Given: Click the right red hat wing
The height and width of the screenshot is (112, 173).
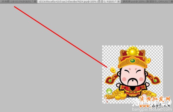Looking at the screenshot, I should tap(154, 79).
